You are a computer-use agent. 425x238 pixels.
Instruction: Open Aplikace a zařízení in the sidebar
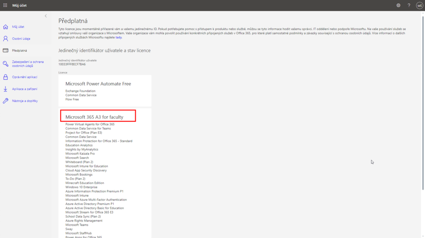point(24,89)
